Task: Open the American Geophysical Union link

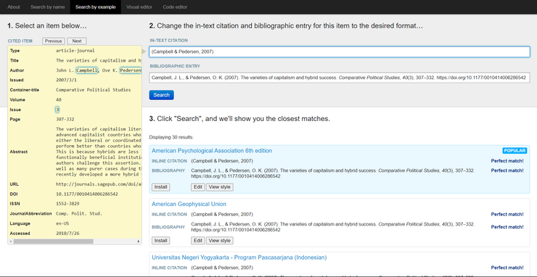Action: click(x=189, y=204)
